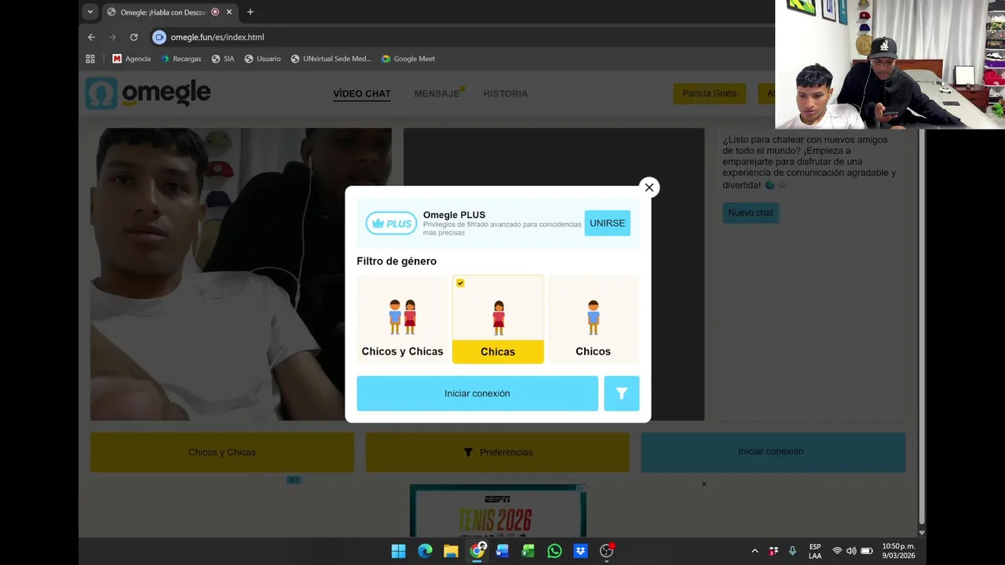Viewport: 1005px width, 565px height.
Task: Open the Chrome apps grid bookmark
Action: click(90, 59)
